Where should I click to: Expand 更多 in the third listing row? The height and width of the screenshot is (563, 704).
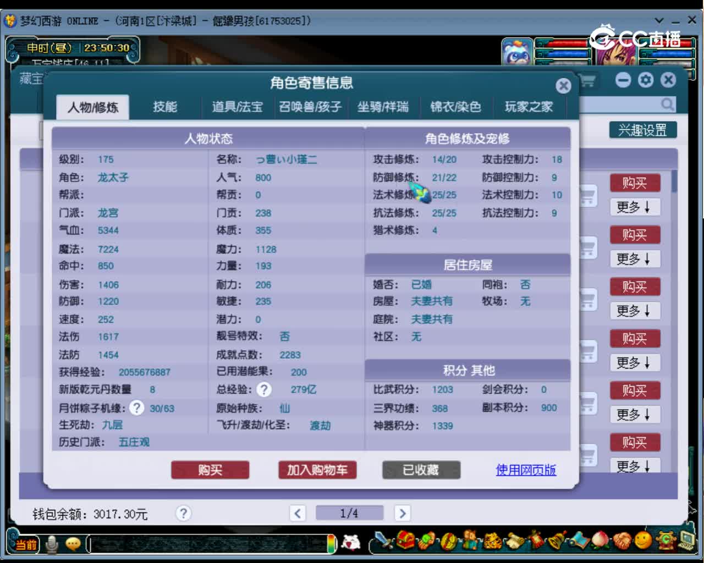pyautogui.click(x=634, y=311)
